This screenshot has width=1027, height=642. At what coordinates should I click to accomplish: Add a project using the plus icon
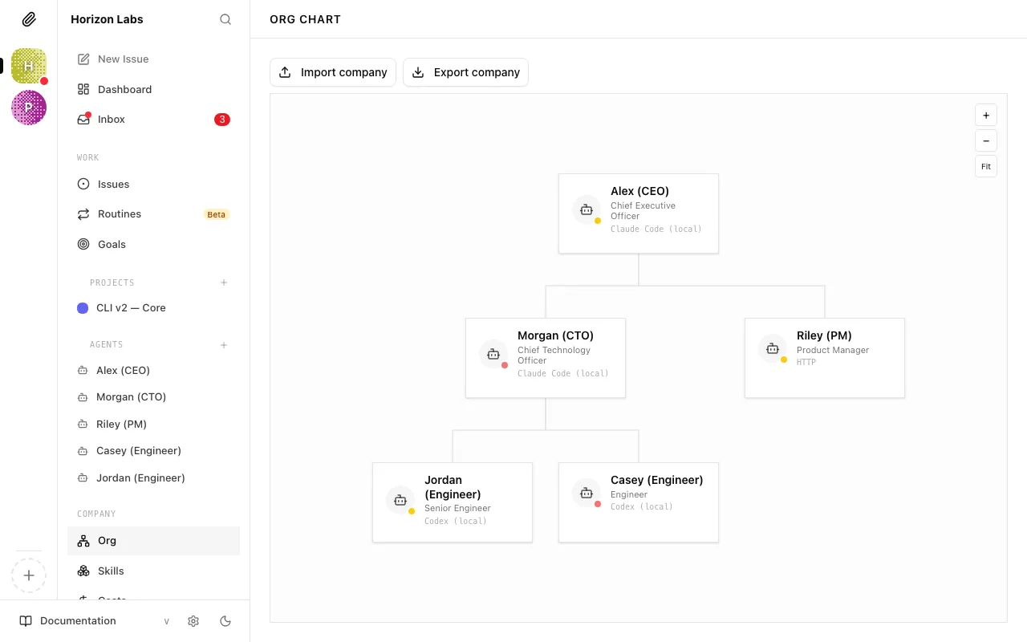(224, 282)
